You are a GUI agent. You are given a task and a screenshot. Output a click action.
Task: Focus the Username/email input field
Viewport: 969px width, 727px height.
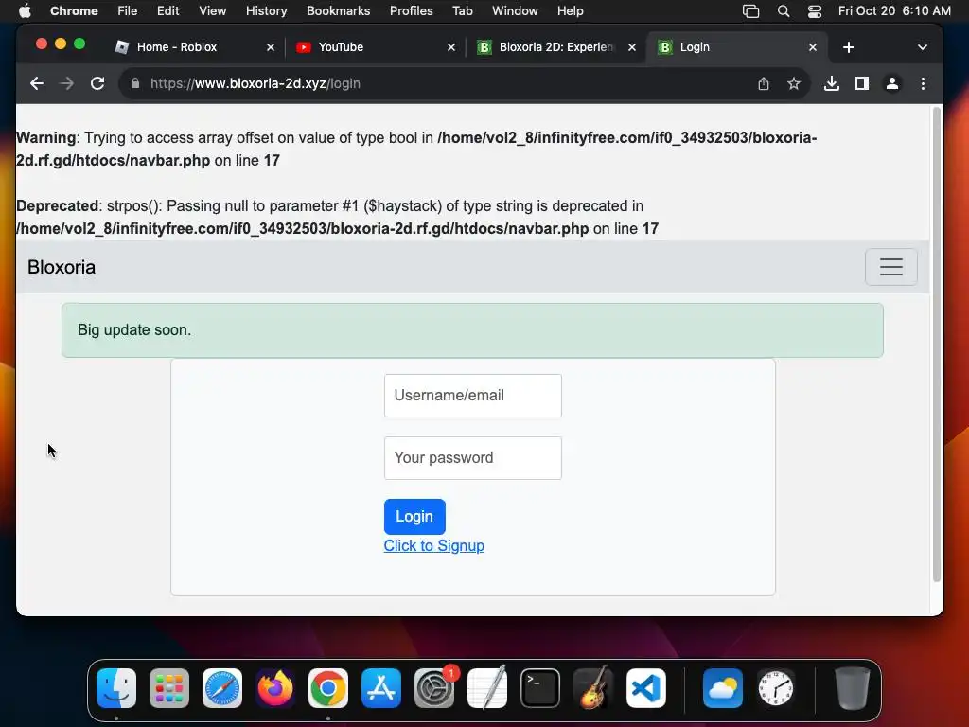click(473, 395)
